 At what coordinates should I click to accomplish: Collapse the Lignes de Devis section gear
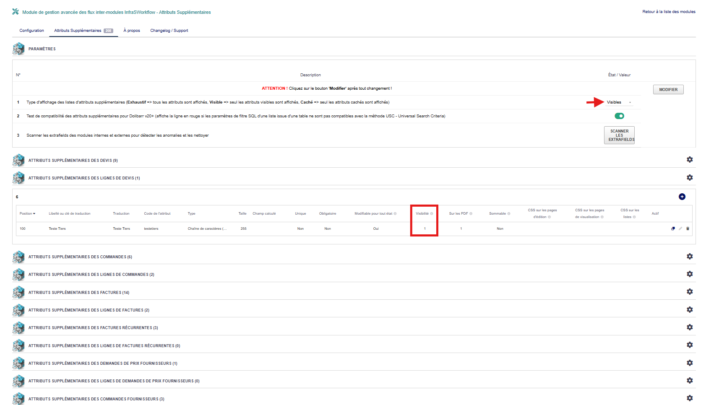689,178
